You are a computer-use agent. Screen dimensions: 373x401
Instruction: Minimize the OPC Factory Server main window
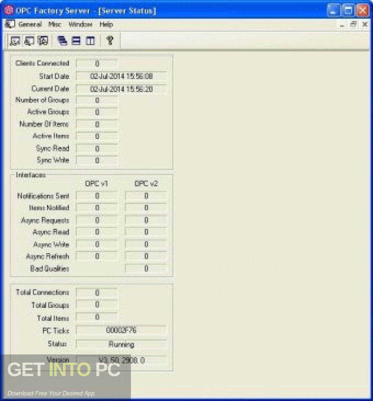coord(333,11)
